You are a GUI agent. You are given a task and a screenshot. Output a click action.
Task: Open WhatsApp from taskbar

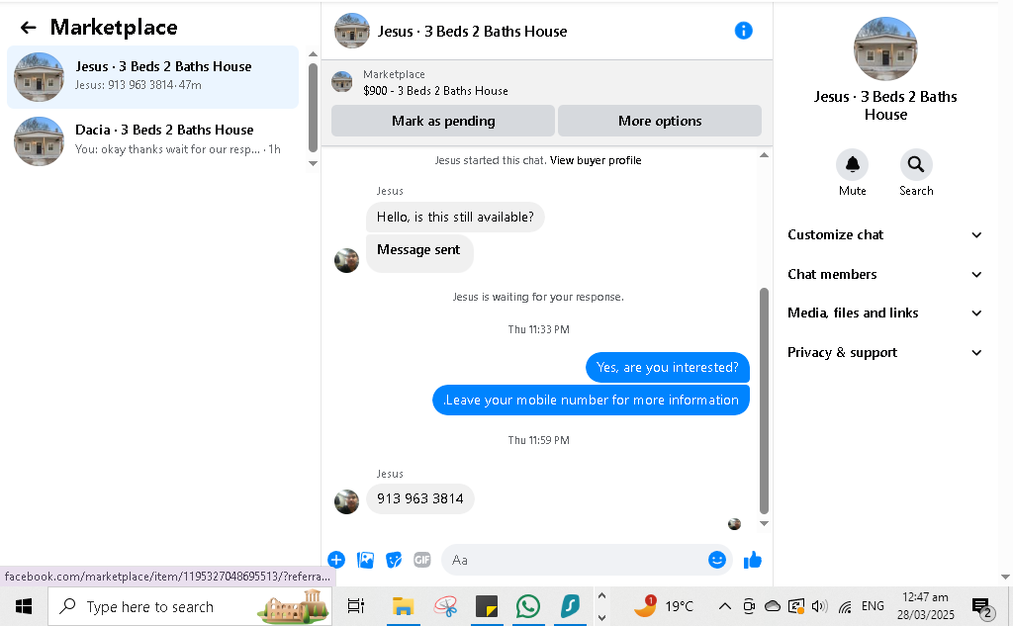(x=528, y=606)
